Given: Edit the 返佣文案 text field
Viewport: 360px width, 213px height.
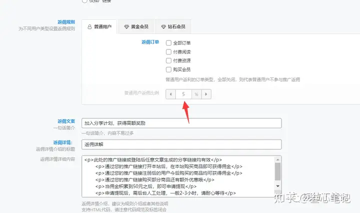Looking at the screenshot, I should click(181, 123).
